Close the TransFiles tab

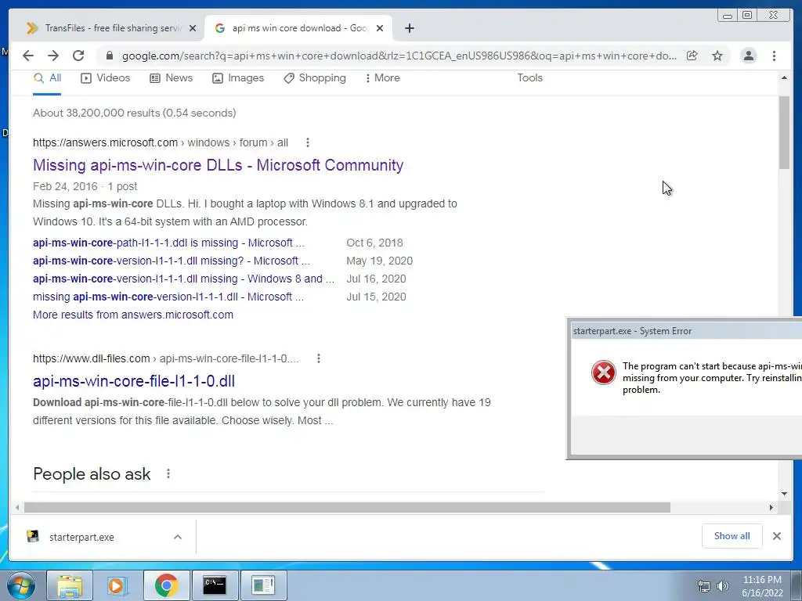pos(193,28)
